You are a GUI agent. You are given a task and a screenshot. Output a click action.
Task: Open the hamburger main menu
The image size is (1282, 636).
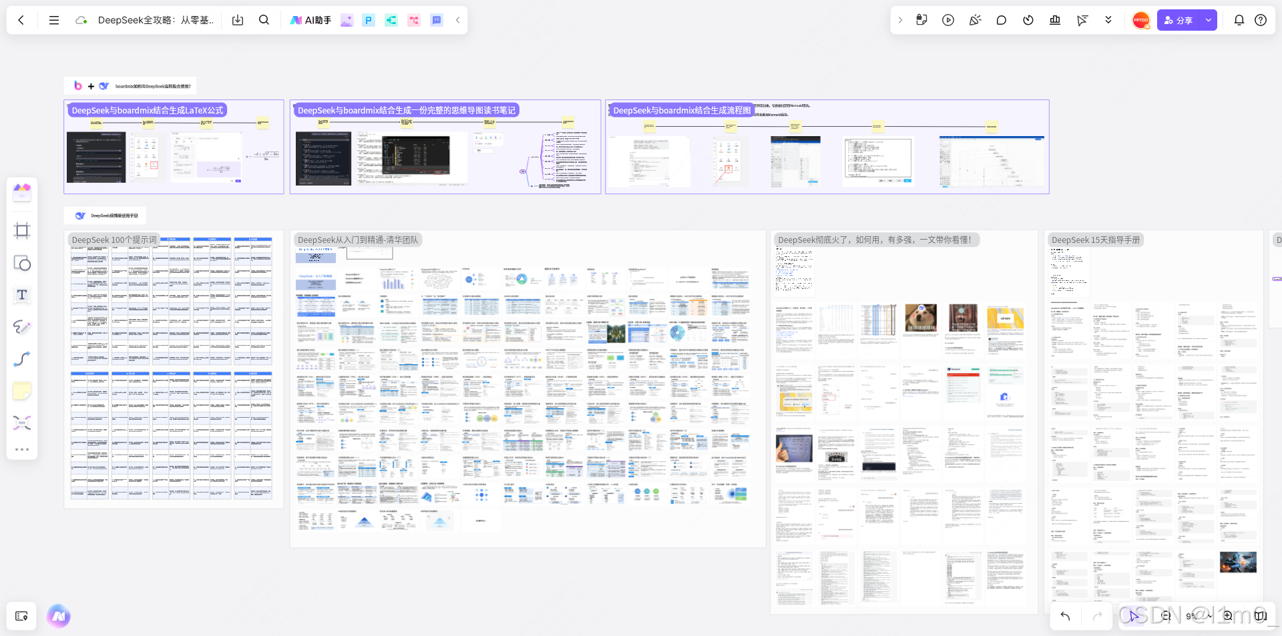pos(54,20)
